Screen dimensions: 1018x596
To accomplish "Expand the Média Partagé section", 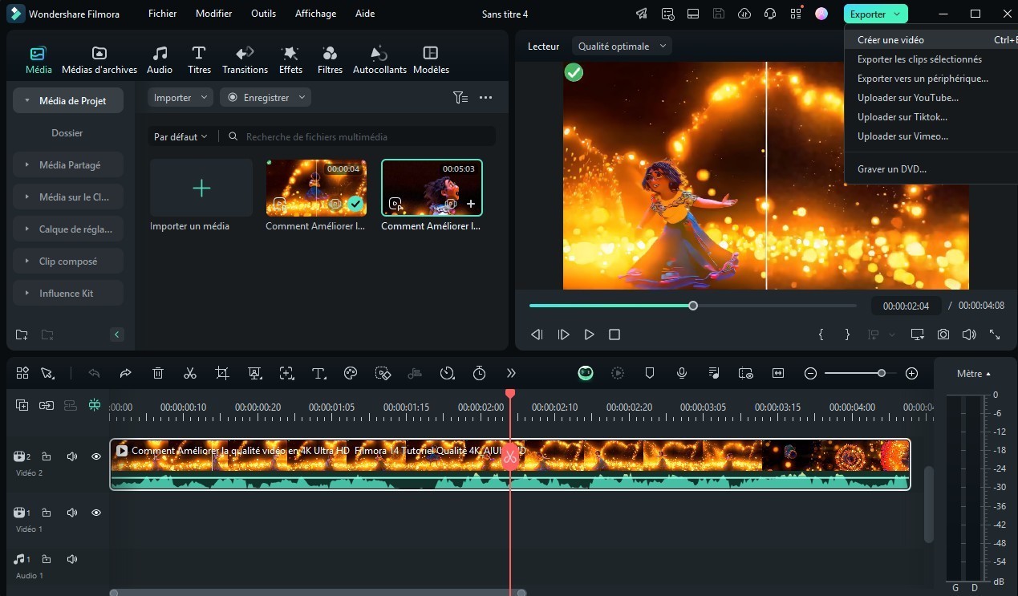I will pyautogui.click(x=68, y=164).
